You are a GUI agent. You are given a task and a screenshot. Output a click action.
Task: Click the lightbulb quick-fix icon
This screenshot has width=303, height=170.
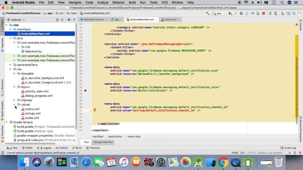click(x=95, y=110)
